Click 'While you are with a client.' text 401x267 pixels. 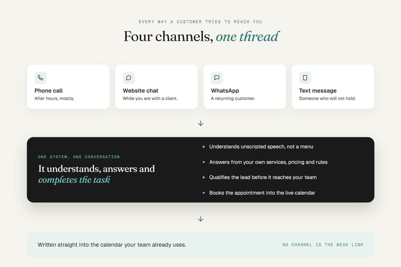coord(150,99)
